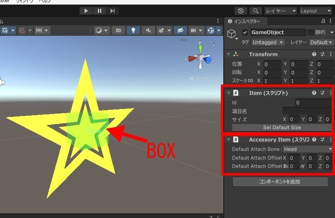Viewport: 335px width, 218px height.
Task: Open Accessory Item presets icon
Action: pyautogui.click(x=322, y=139)
